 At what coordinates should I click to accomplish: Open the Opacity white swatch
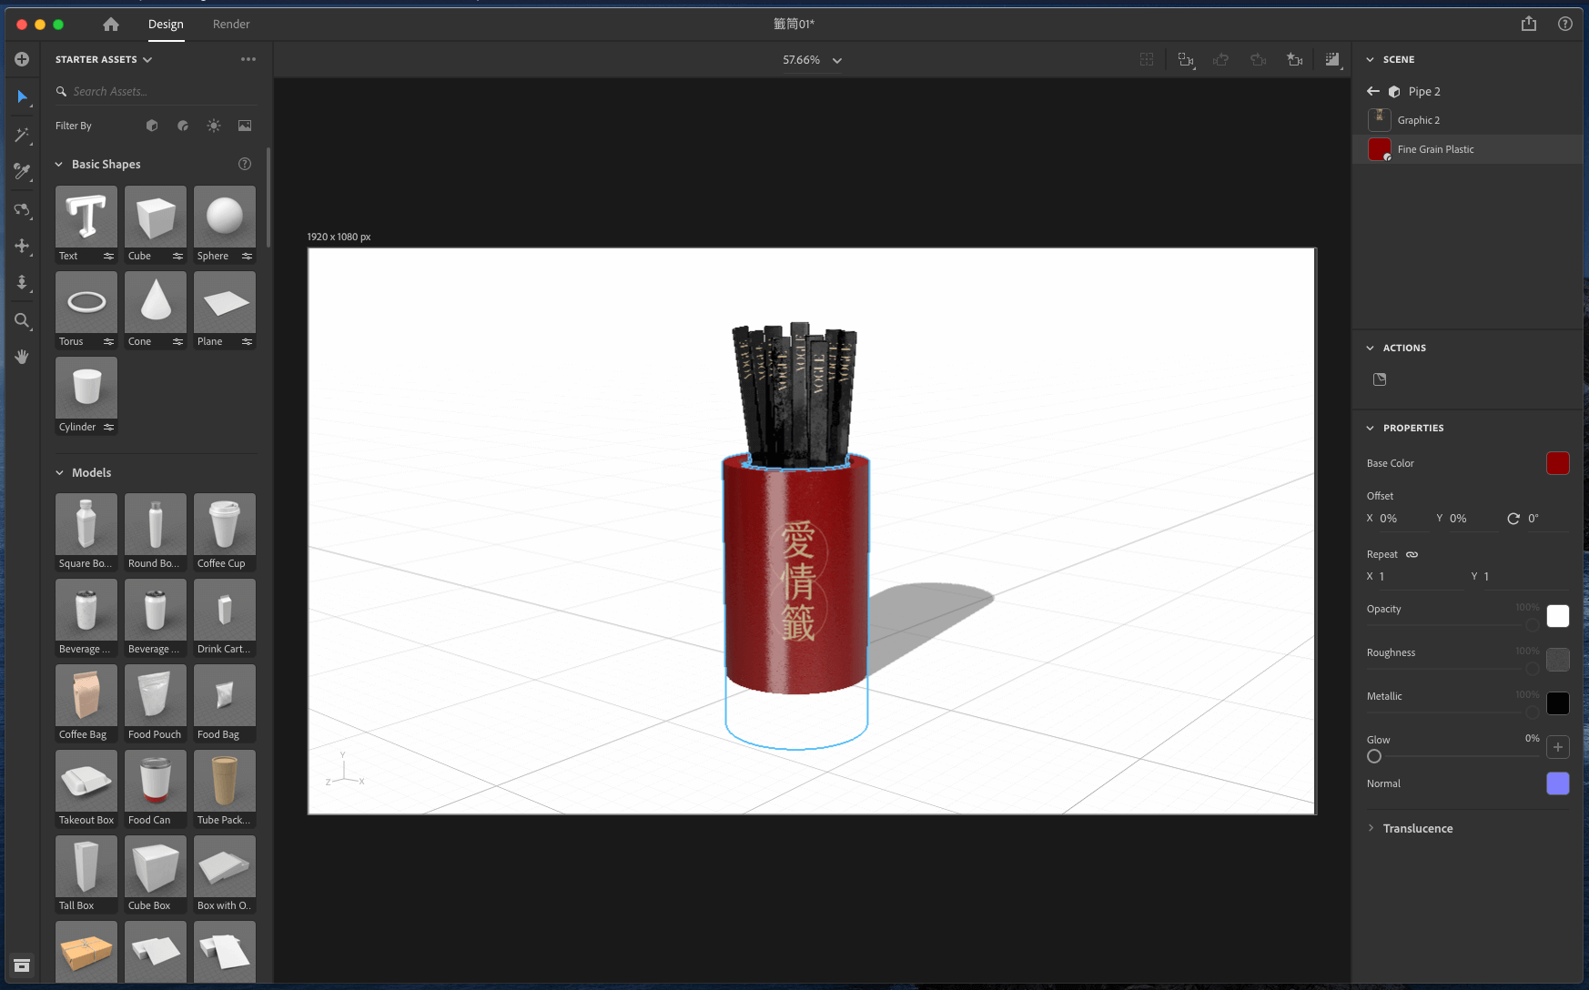coord(1558,616)
